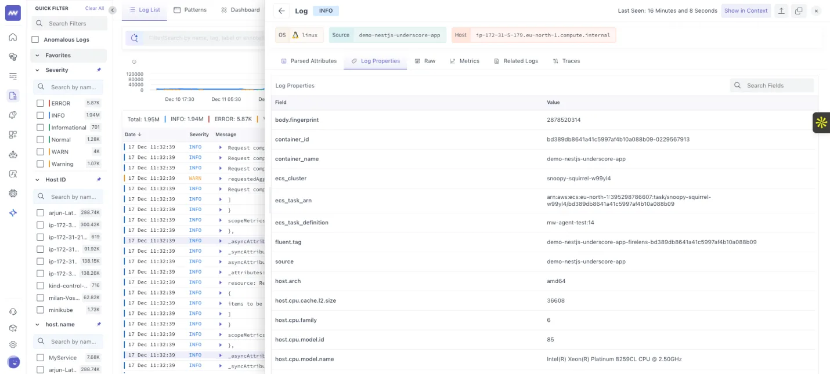Open the Related Logs tab

[x=516, y=61]
